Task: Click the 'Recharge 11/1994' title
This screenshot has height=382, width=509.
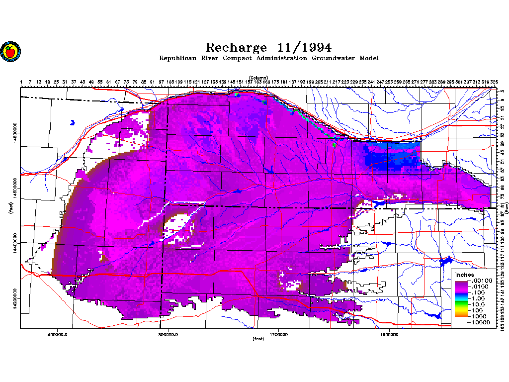Action: pos(269,47)
